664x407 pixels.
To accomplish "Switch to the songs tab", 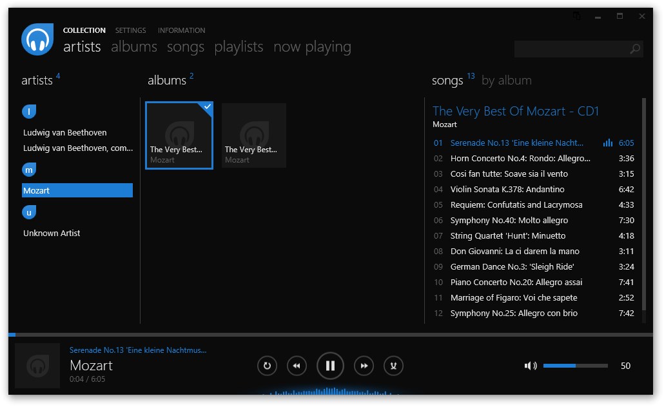I will pos(186,46).
